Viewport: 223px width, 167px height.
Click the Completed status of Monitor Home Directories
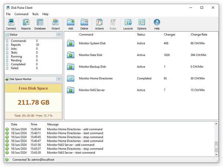pyautogui.click(x=144, y=78)
